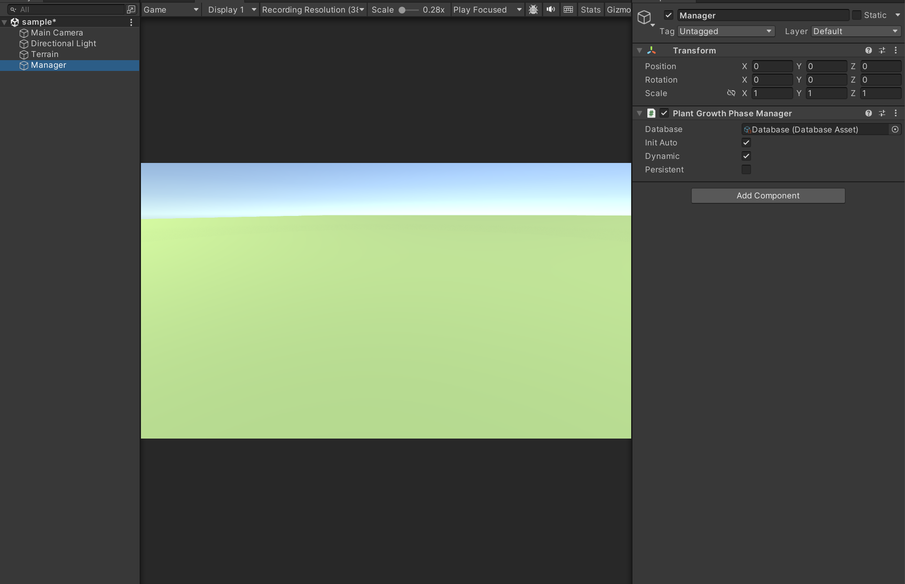
Task: Check the Persistent checkbox
Action: click(x=746, y=170)
